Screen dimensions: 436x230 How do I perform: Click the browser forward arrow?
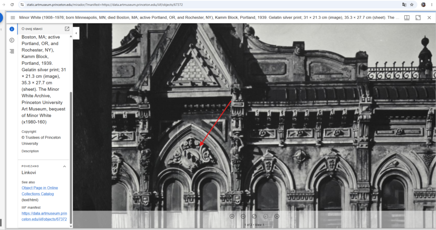pos(3,5)
